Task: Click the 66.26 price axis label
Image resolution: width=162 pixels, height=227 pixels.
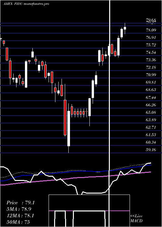Action: (151, 105)
